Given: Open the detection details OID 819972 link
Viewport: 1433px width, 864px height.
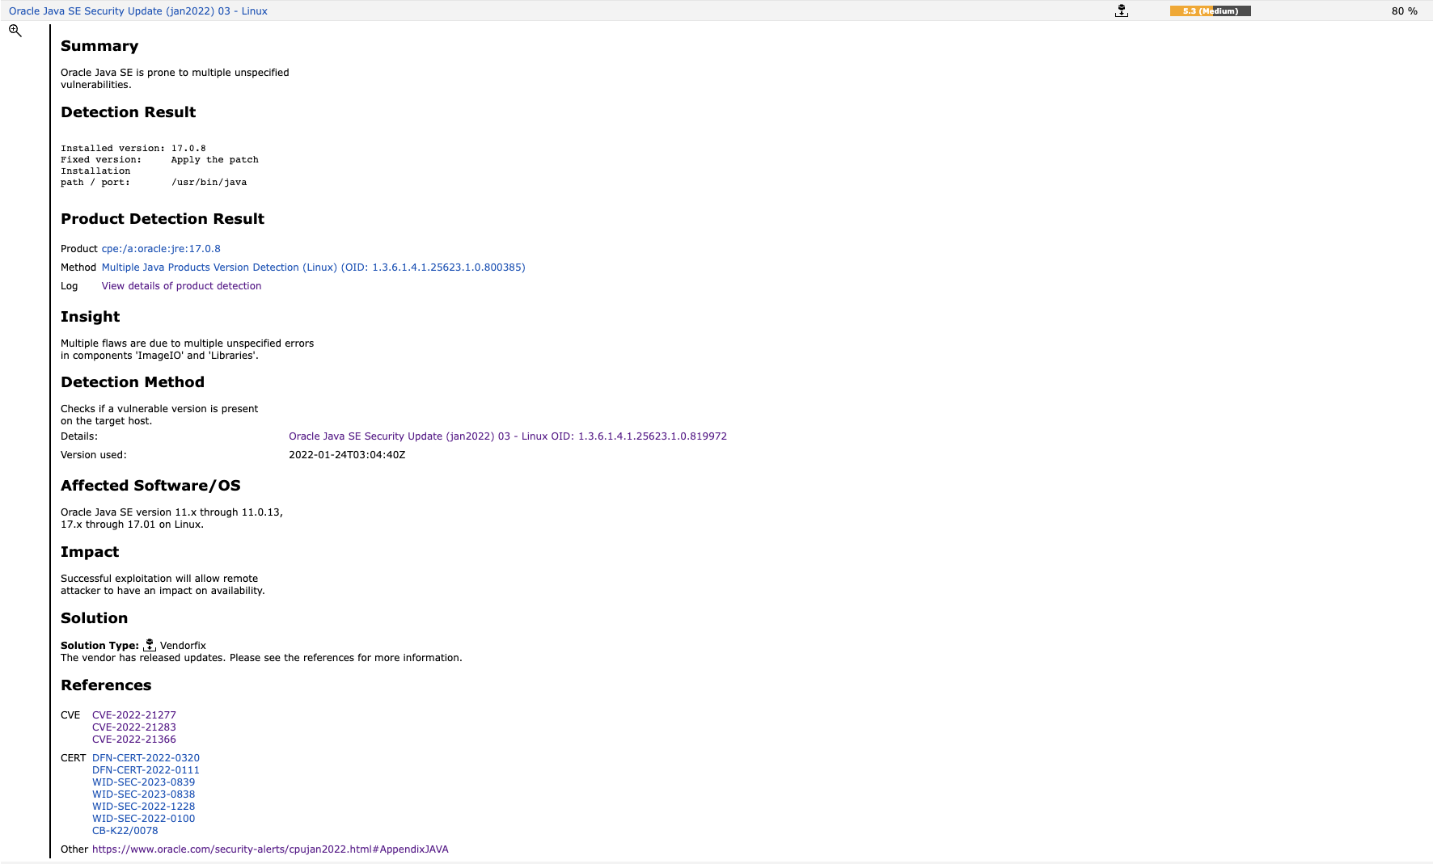Looking at the screenshot, I should click(x=508, y=436).
